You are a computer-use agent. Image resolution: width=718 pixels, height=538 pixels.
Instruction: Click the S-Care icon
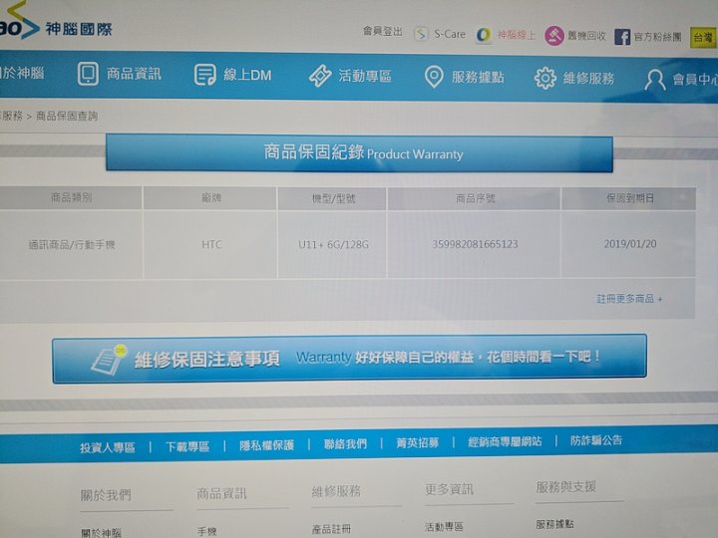pos(421,34)
